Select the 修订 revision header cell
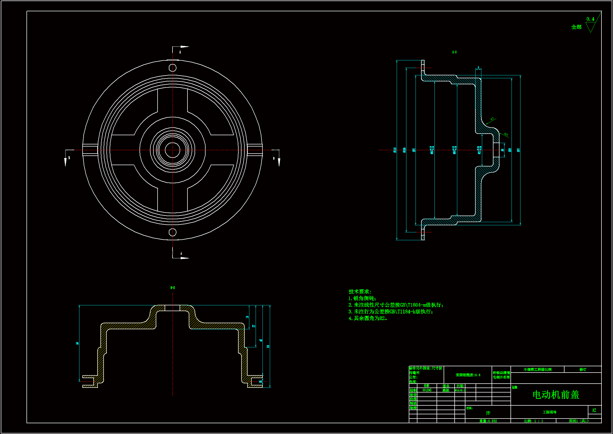The image size is (613, 434). [x=583, y=369]
